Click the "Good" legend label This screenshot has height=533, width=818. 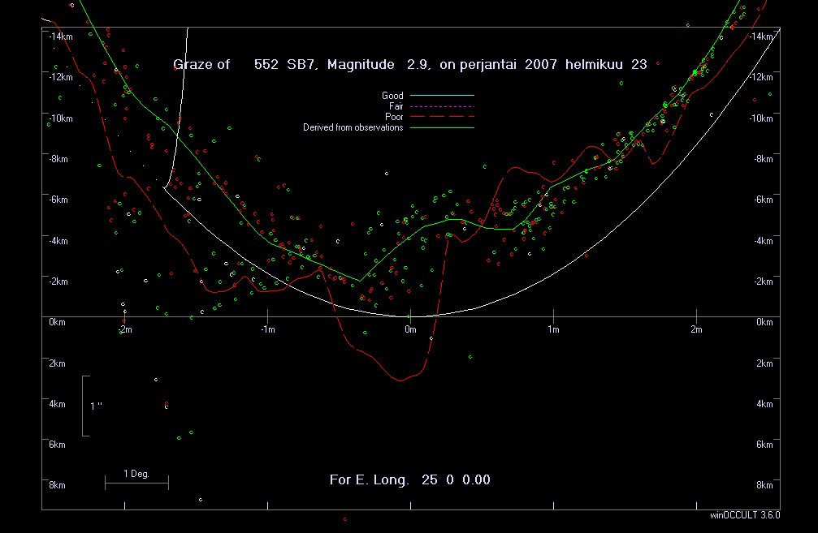click(392, 96)
